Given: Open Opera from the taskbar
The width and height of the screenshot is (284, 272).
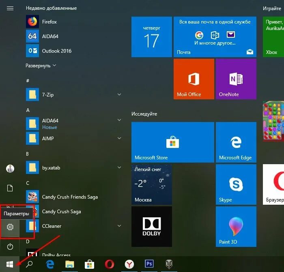Looking at the screenshot, I should [110, 264].
